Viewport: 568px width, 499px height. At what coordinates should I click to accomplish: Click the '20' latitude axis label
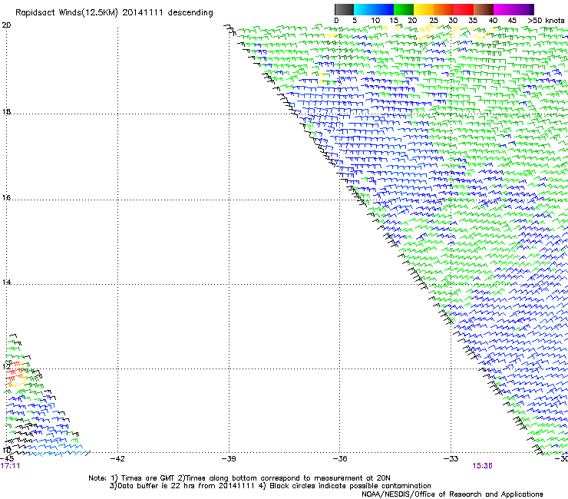[x=6, y=25]
